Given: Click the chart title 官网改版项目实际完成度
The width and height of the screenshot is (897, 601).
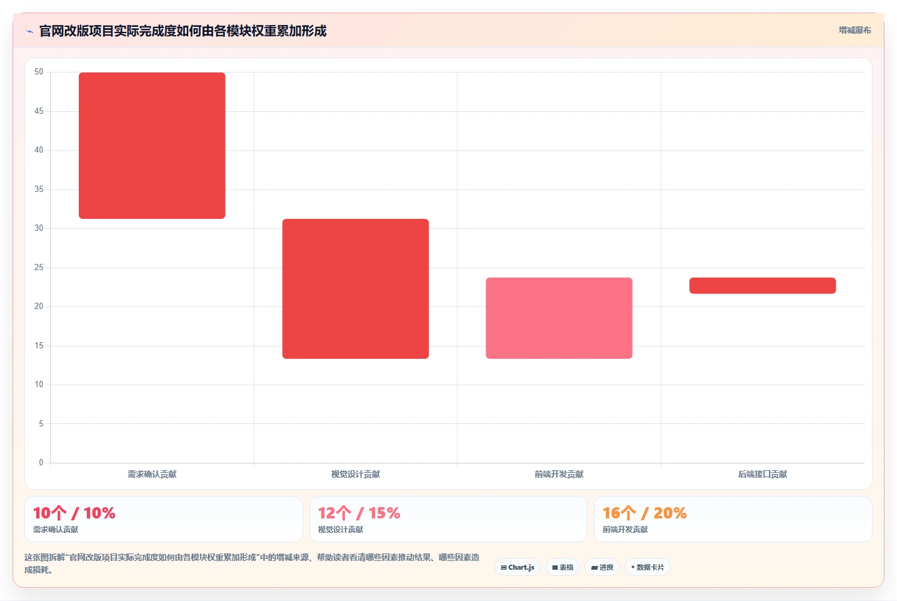Looking at the screenshot, I should 183,31.
